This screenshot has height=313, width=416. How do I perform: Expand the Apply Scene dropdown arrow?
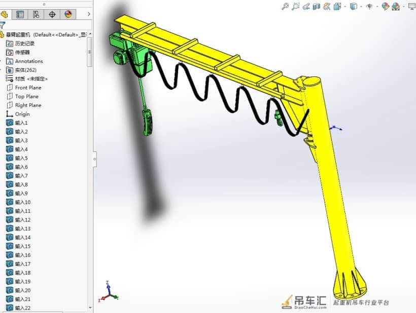pyautogui.click(x=403, y=7)
